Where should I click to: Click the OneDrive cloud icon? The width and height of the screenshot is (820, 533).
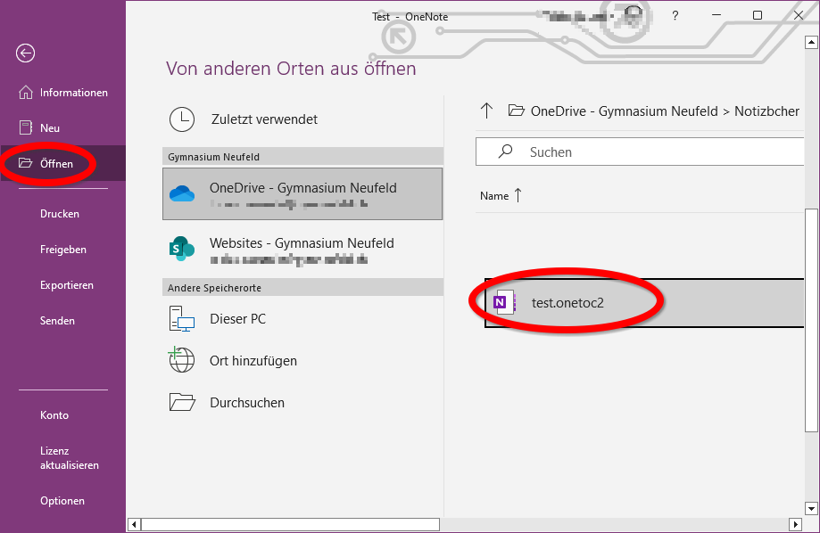pyautogui.click(x=182, y=193)
